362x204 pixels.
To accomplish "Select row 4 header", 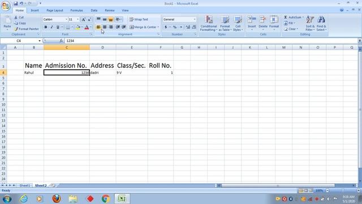I will tap(3, 73).
